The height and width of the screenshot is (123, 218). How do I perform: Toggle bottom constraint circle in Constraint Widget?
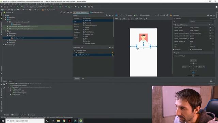coord(193,72)
